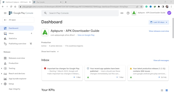Click the Grammarly extension icon
Screen dimensions: 174x92
tap(146, 7)
